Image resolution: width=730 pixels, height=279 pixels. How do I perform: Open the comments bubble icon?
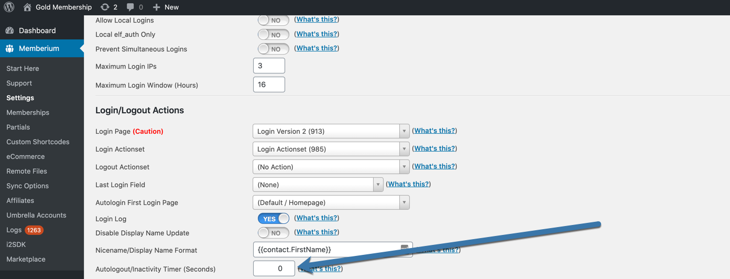[x=130, y=7]
